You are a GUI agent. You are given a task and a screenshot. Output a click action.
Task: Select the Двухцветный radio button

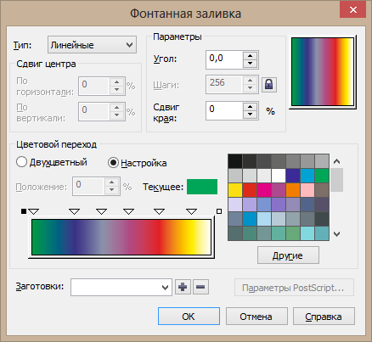click(21, 162)
